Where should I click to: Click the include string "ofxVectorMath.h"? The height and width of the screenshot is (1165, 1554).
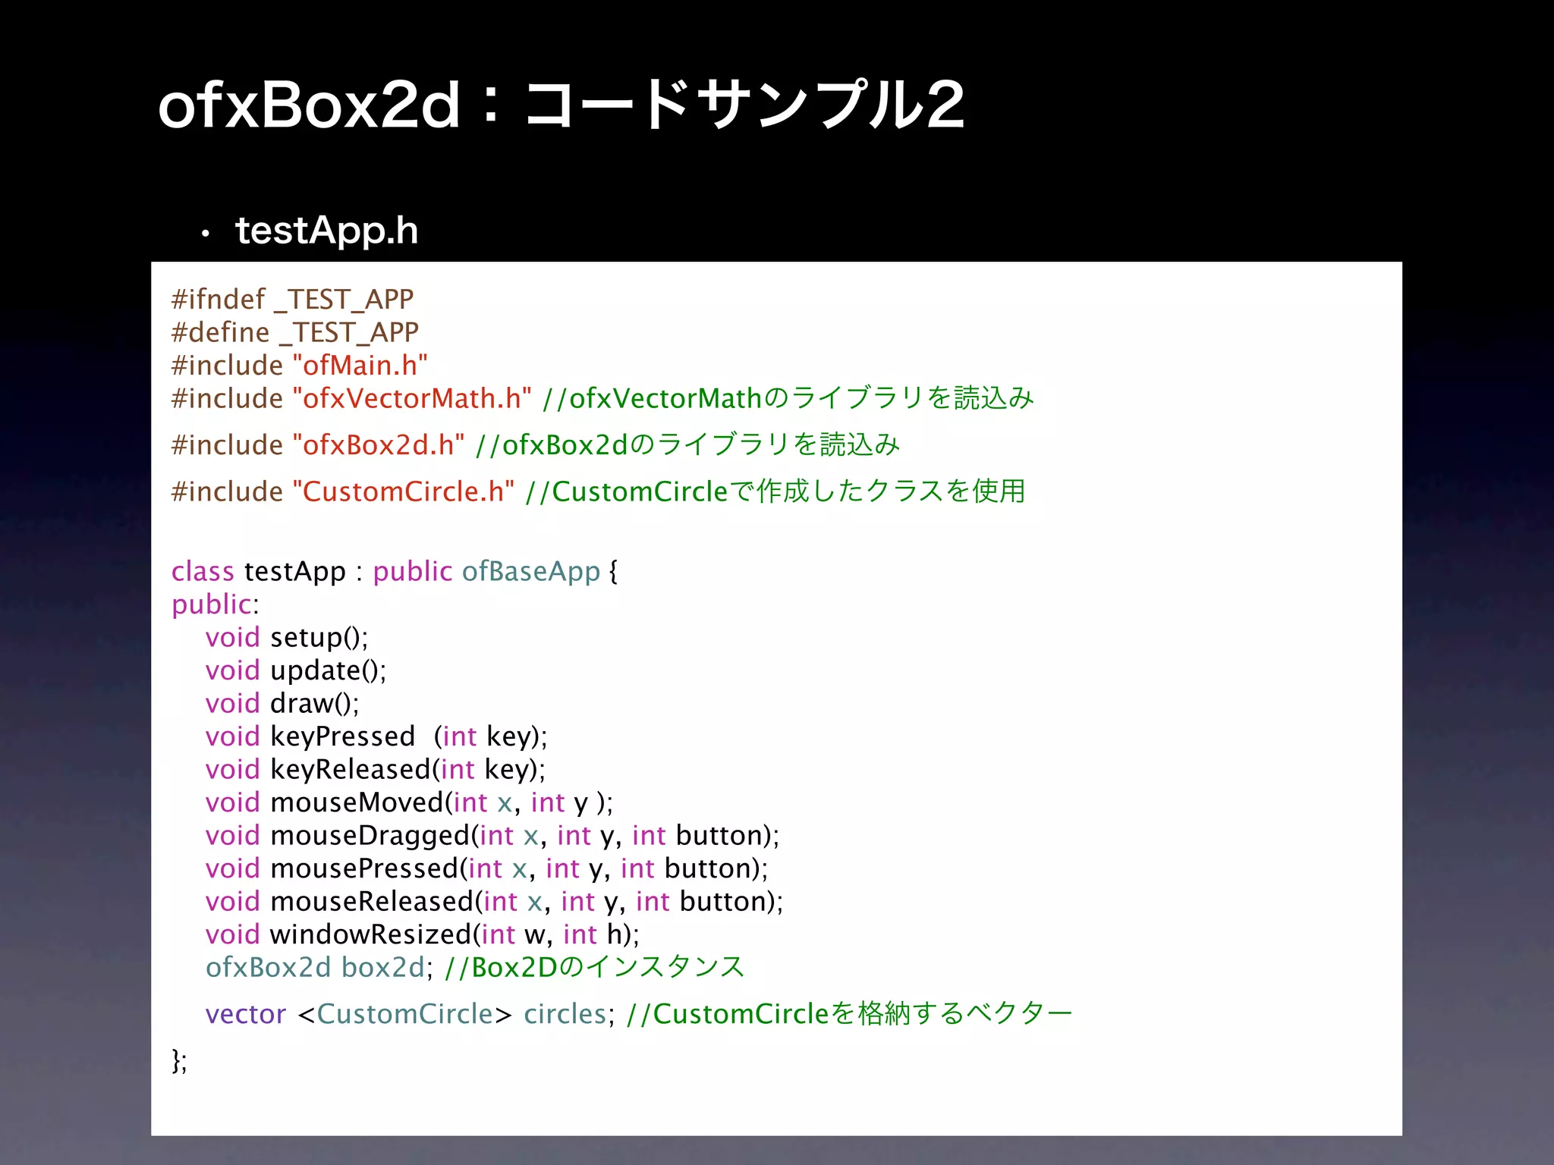click(x=412, y=398)
